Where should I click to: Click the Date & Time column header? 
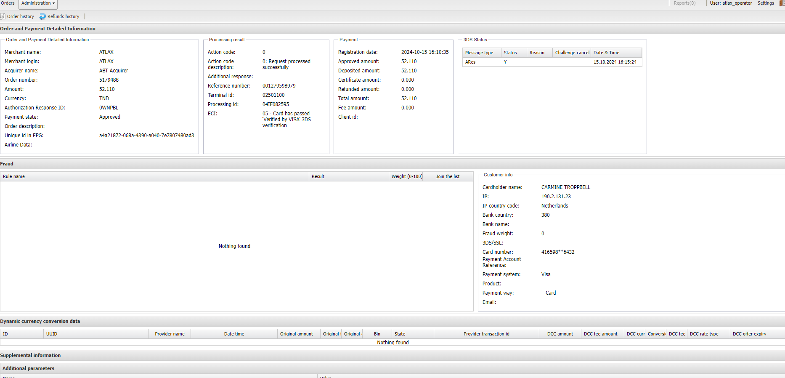point(606,53)
